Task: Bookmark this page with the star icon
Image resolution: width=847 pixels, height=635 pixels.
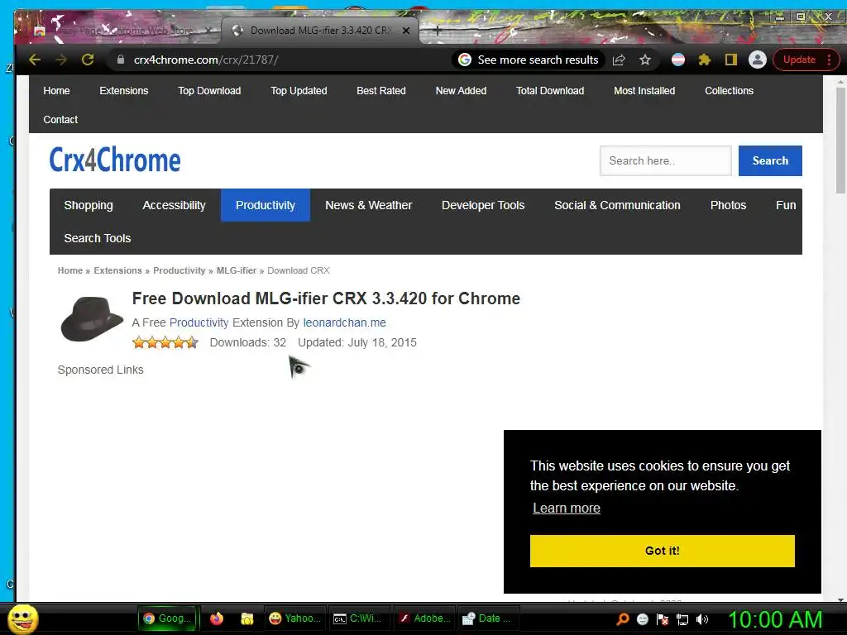Action: pos(645,60)
